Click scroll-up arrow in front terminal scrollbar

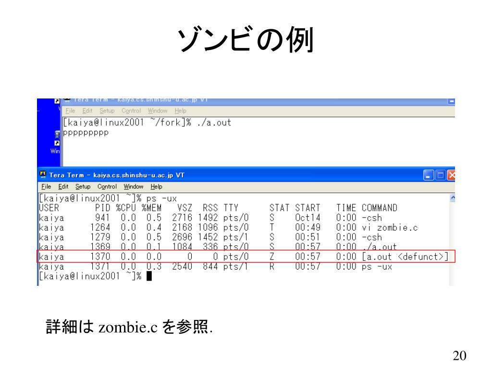pos(452,197)
